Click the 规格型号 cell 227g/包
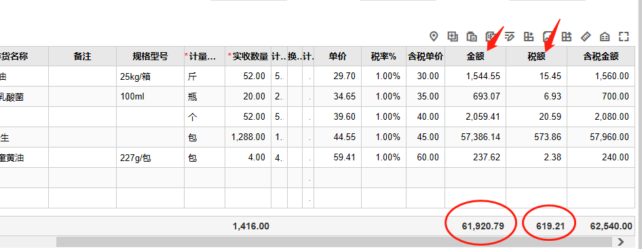The image size is (642, 249). 150,158
